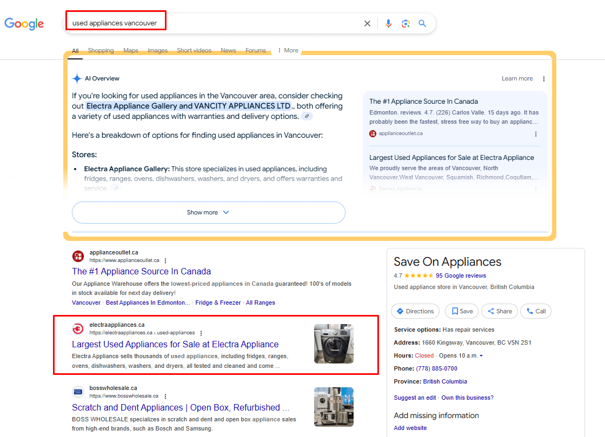Expand AI Overview with Show more
Viewport: 605px width, 437px height.
[x=208, y=212]
